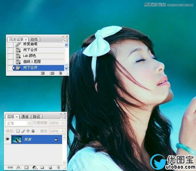The height and width of the screenshot is (171, 196).
Task: Click the Layers panel scrollbar down arrow
Action: tap(64, 162)
